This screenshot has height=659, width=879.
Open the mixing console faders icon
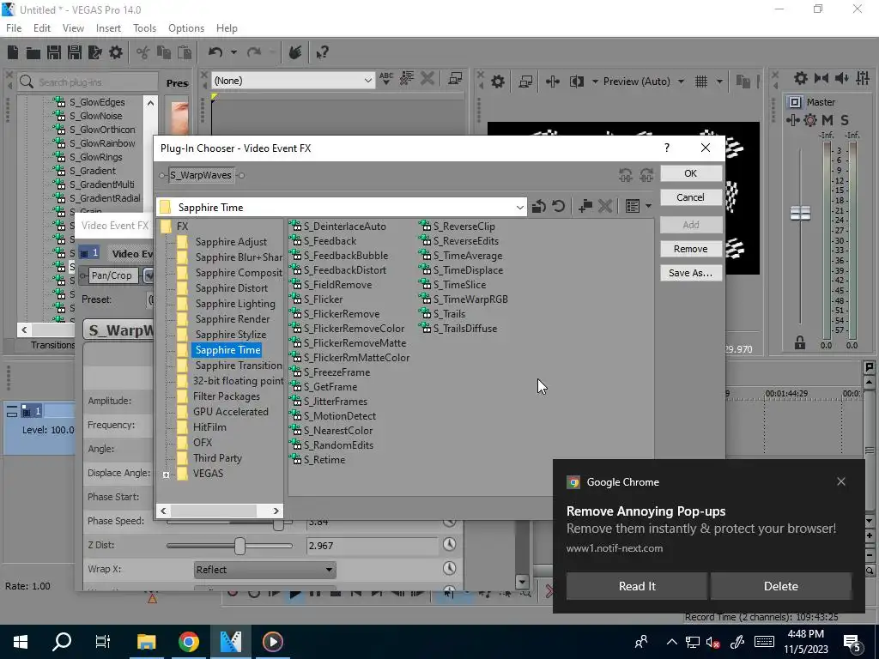click(x=863, y=78)
